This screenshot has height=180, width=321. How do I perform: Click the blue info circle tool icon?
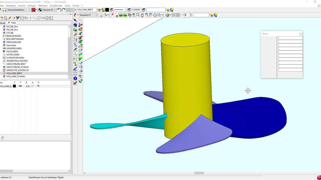tap(75, 78)
